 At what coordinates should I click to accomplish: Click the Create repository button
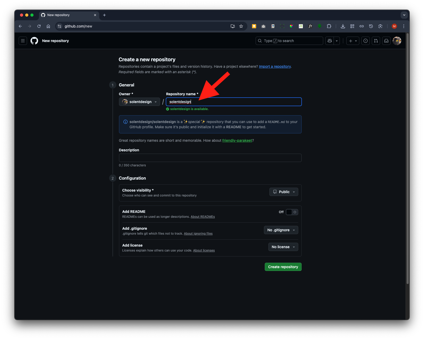(283, 267)
